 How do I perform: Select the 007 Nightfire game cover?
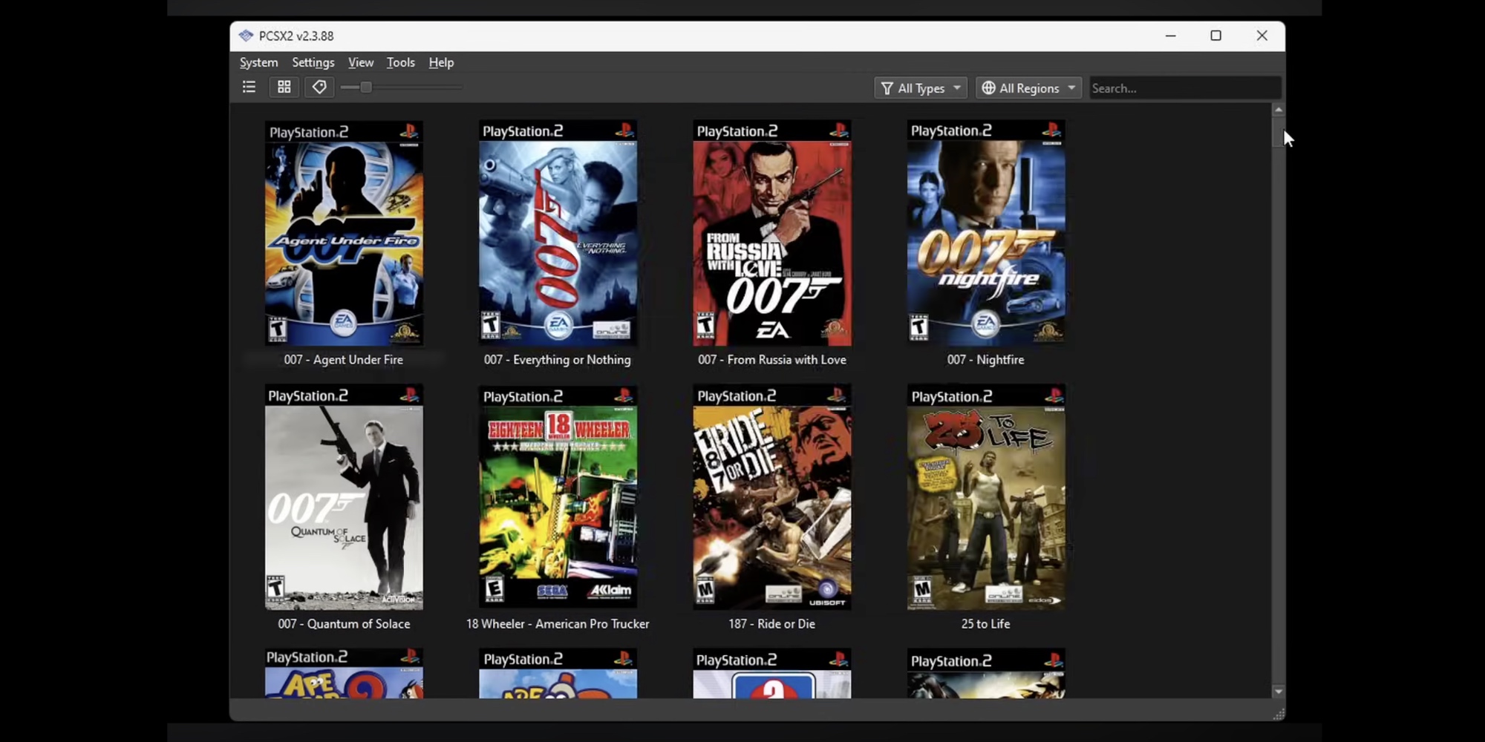985,232
